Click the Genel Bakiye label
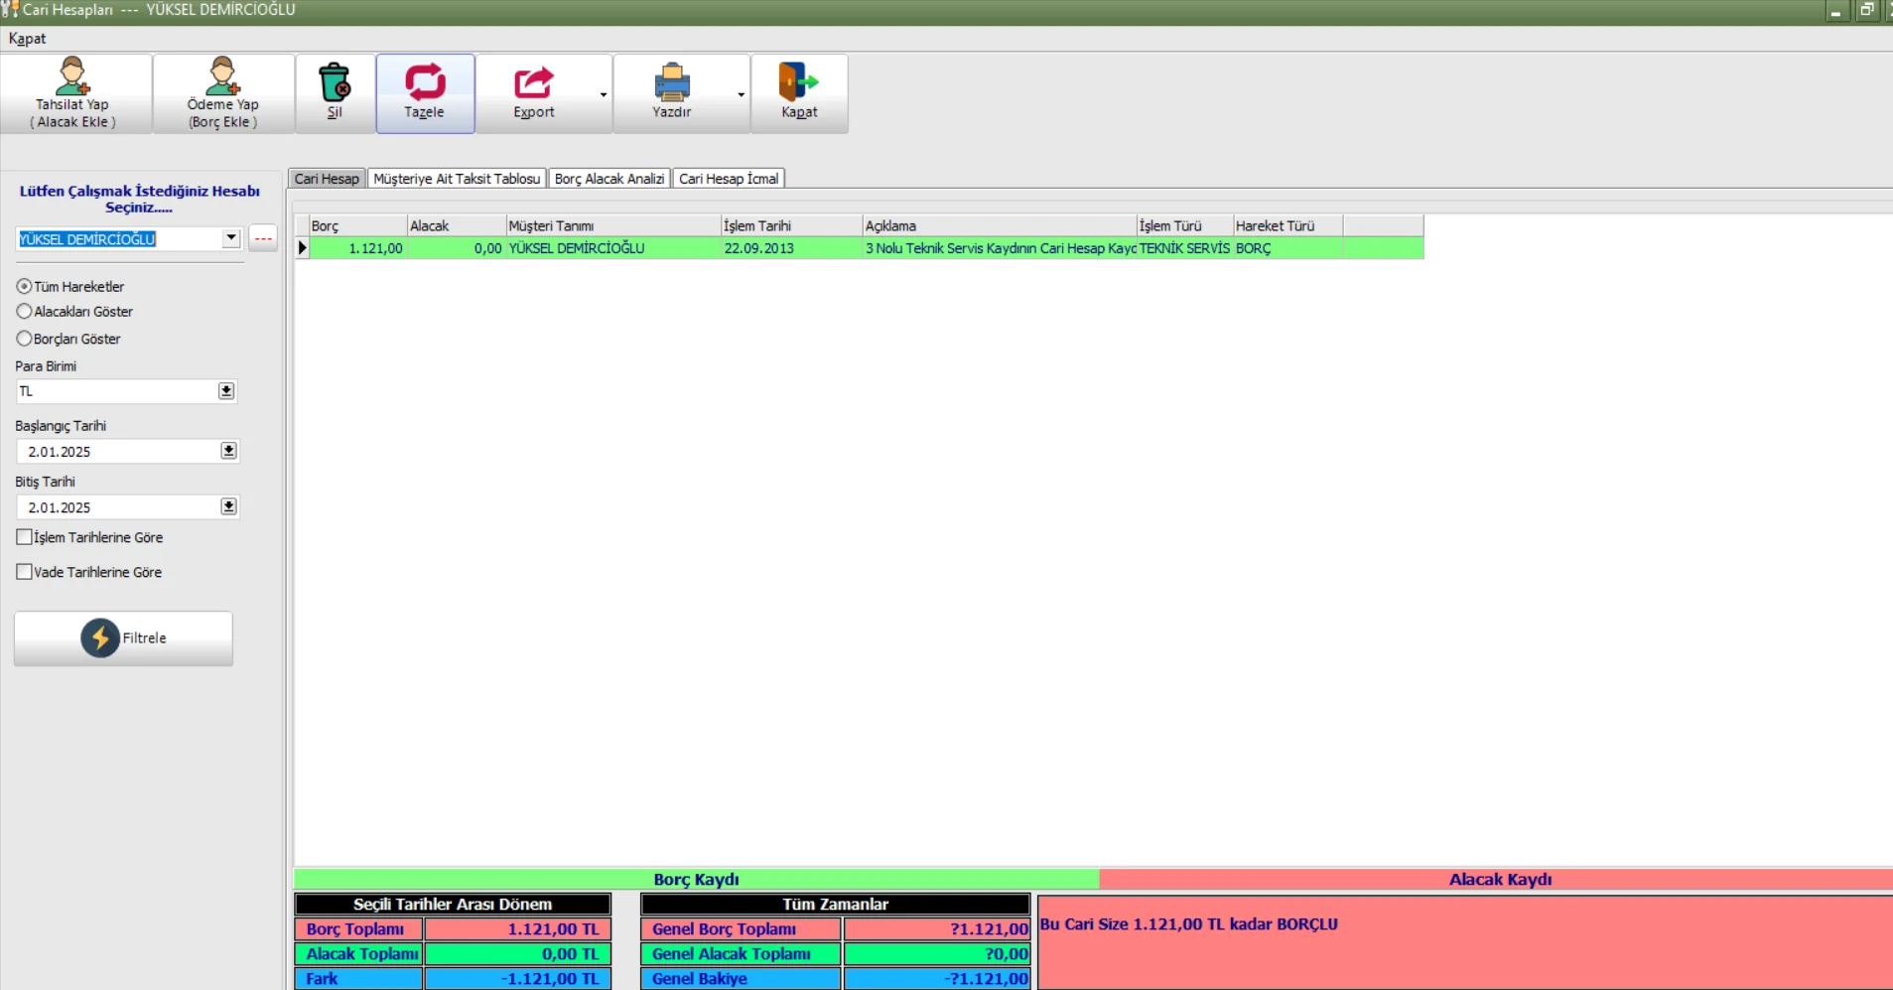The image size is (1893, 990). point(741,978)
